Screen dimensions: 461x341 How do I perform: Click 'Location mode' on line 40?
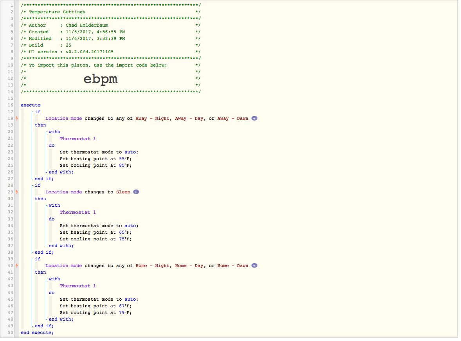click(x=64, y=265)
